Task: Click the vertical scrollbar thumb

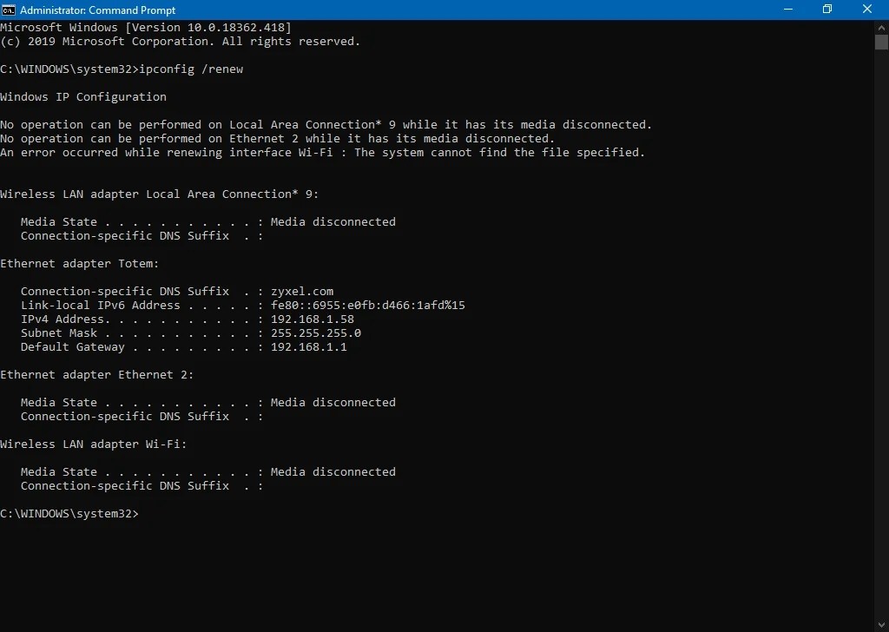Action: click(x=881, y=42)
